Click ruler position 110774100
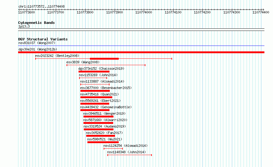 tap(173, 12)
